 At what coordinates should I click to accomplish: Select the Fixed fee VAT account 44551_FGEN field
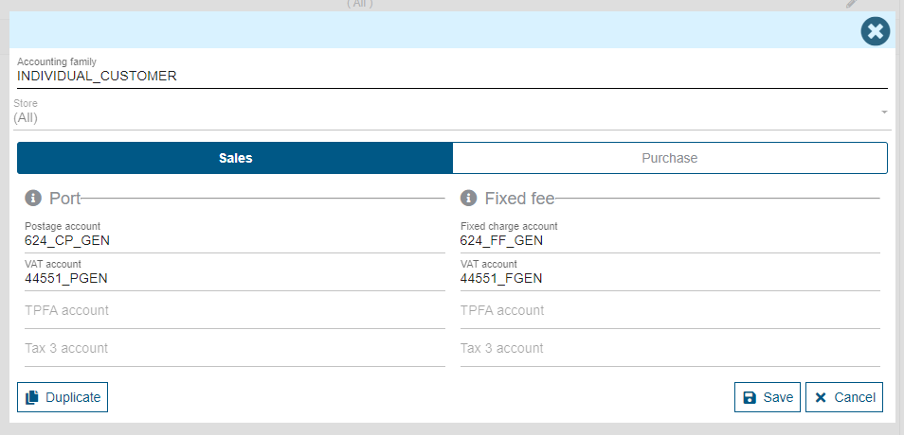pos(669,279)
